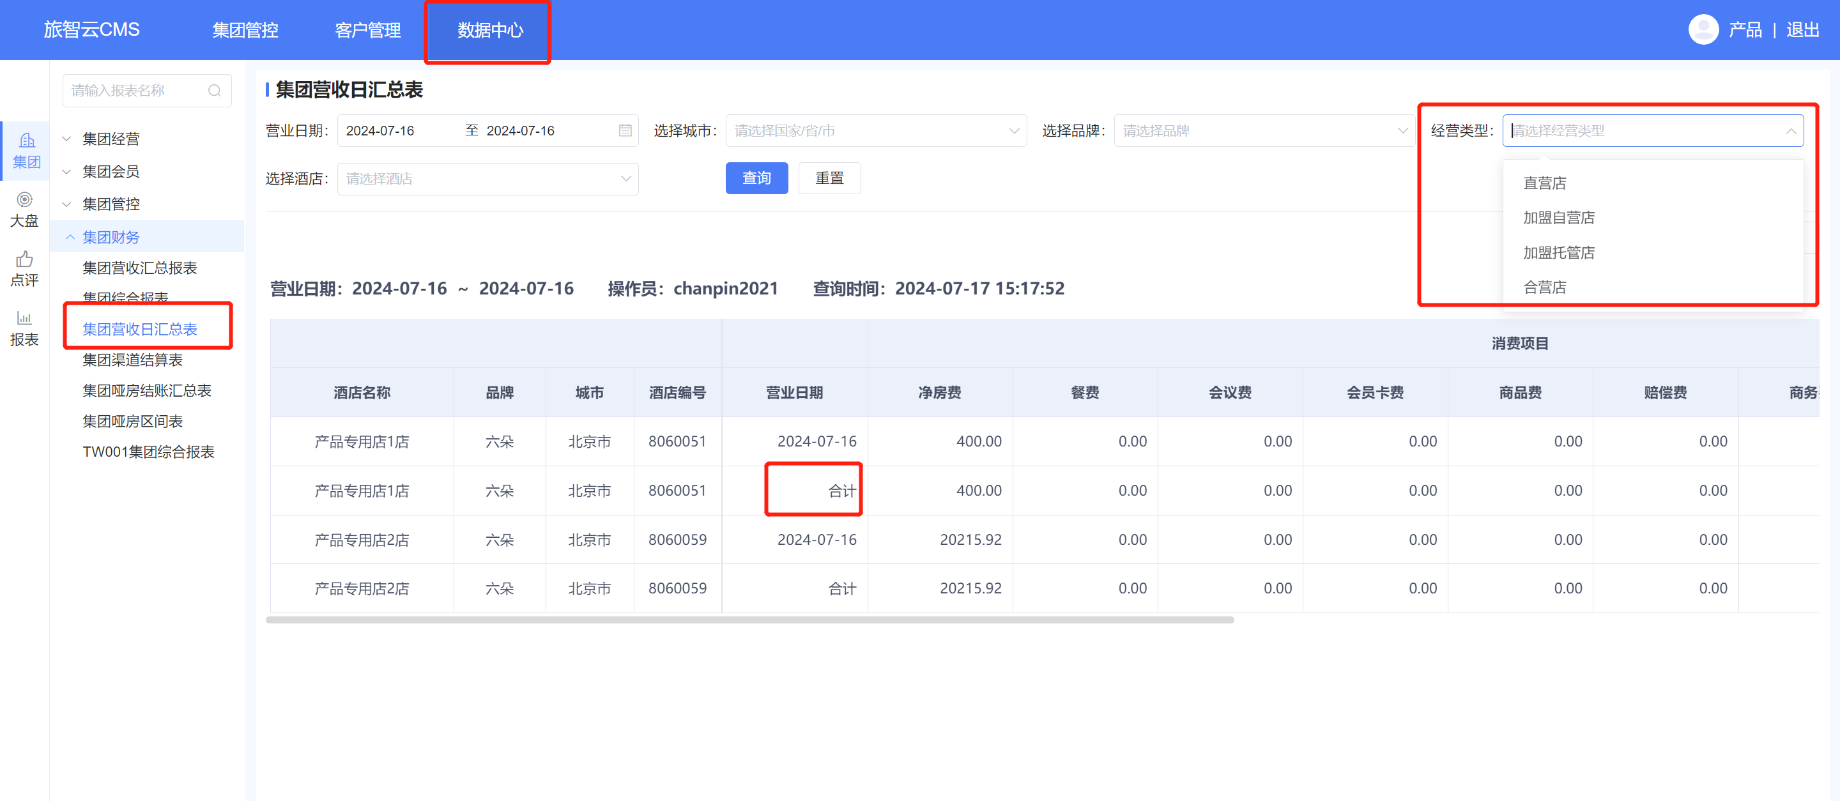1840x801 pixels.
Task: Click the 消费项目 group header
Action: click(x=1520, y=344)
